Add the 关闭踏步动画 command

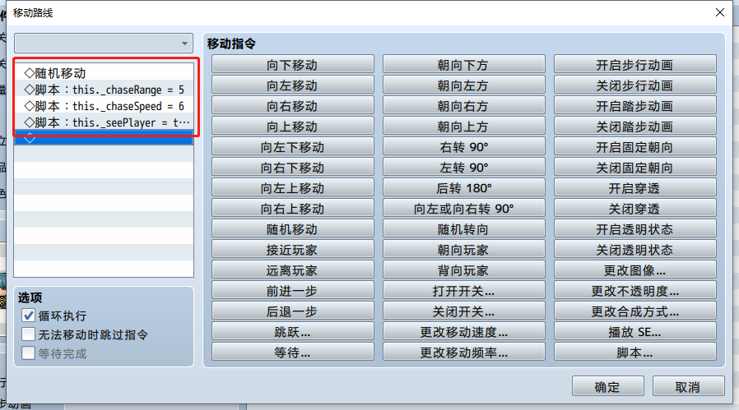[x=634, y=127]
